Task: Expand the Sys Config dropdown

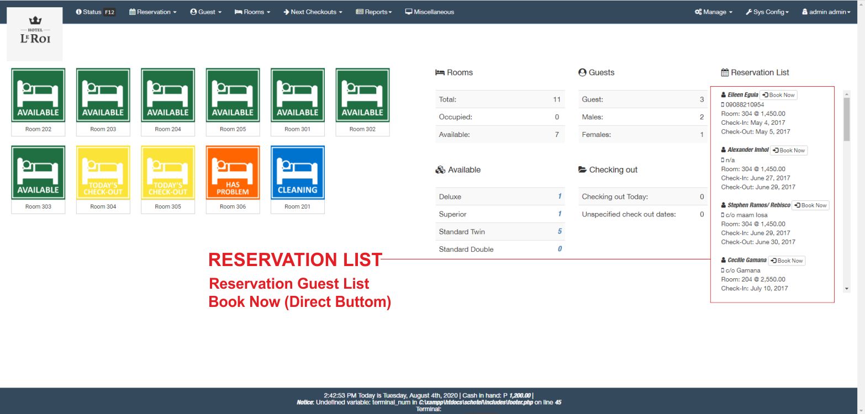Action: pos(767,12)
